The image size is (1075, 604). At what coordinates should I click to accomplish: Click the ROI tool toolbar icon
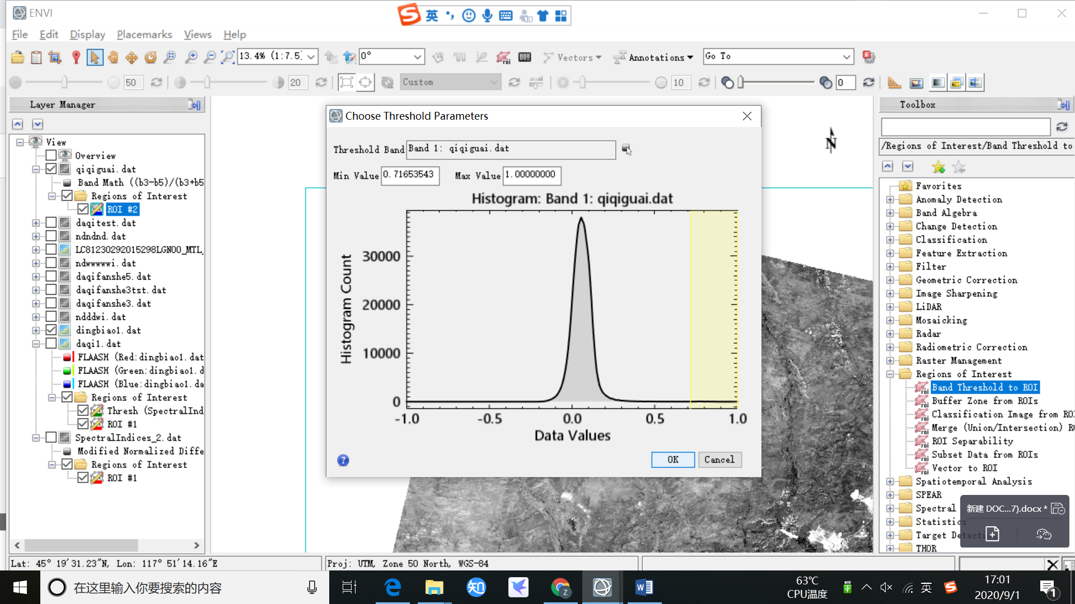(x=503, y=57)
